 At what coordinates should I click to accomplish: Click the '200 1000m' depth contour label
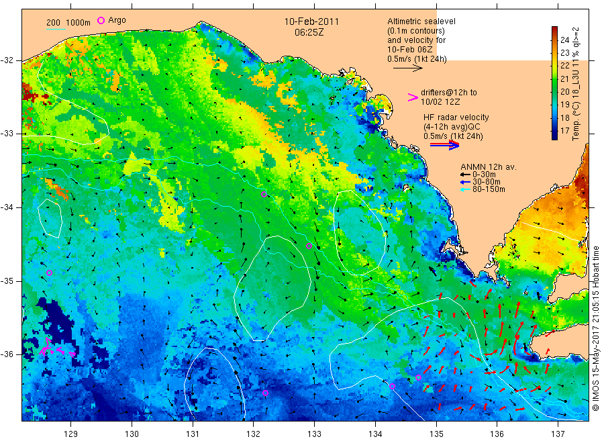[68, 23]
